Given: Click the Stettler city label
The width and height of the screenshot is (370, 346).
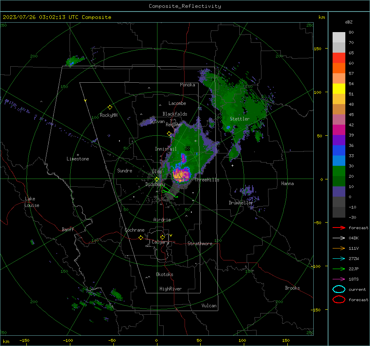Looking at the screenshot, I should point(240,119).
